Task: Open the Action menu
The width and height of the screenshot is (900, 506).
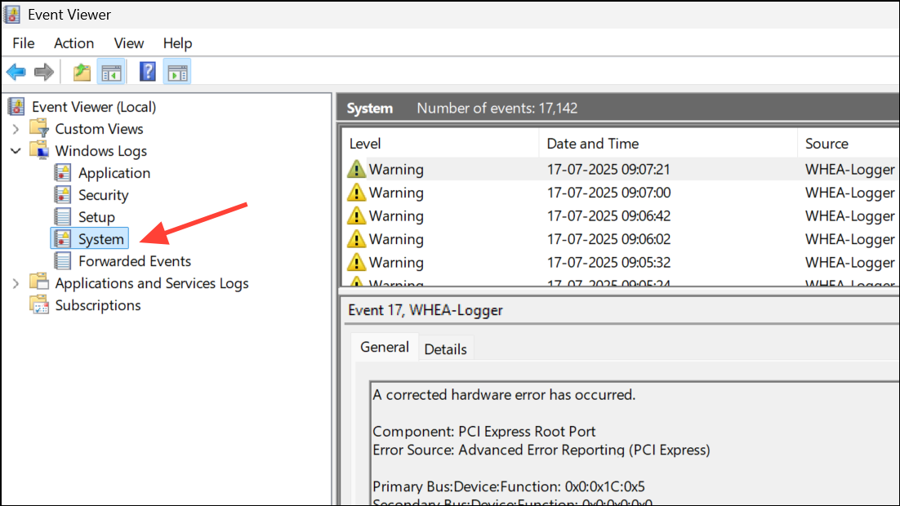Action: tap(74, 43)
